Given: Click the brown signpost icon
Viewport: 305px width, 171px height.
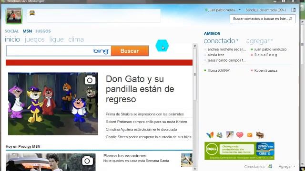Looking at the screenshot, I should [x=260, y=135].
